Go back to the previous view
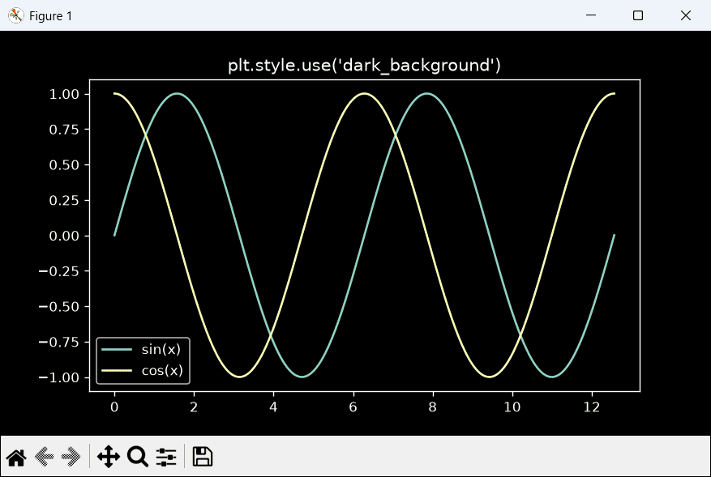 click(44, 457)
